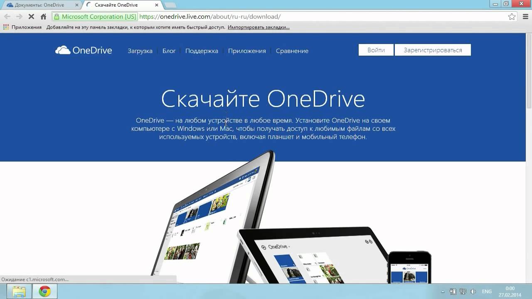Click Импортировать закладки link
Image resolution: width=532 pixels, height=299 pixels.
pyautogui.click(x=259, y=27)
